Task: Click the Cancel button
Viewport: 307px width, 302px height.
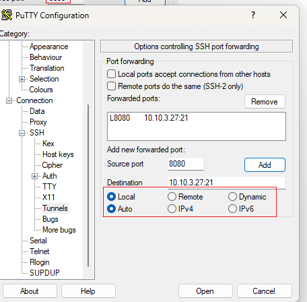Action: pyautogui.click(x=264, y=291)
